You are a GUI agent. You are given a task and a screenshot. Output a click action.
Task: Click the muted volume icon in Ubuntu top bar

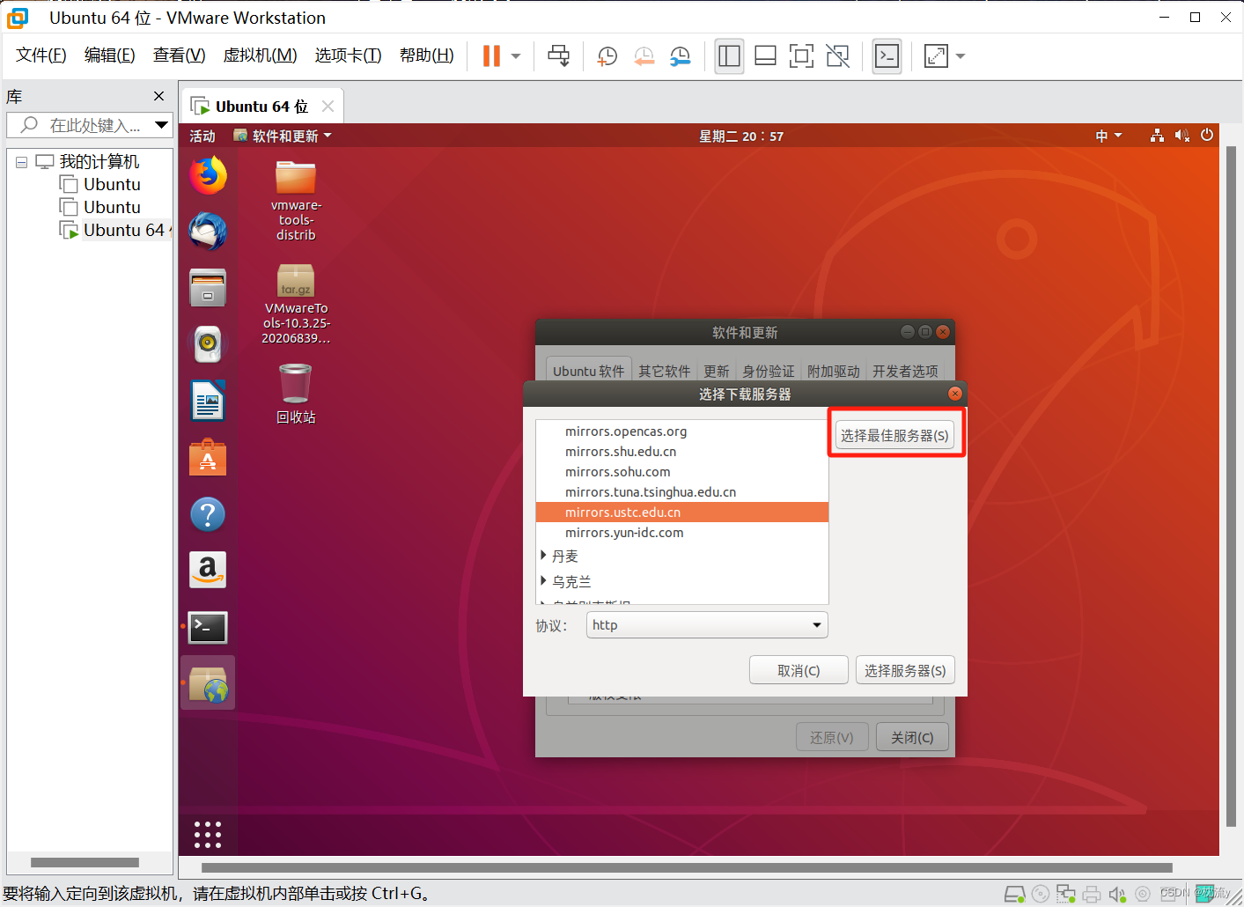pyautogui.click(x=1181, y=136)
